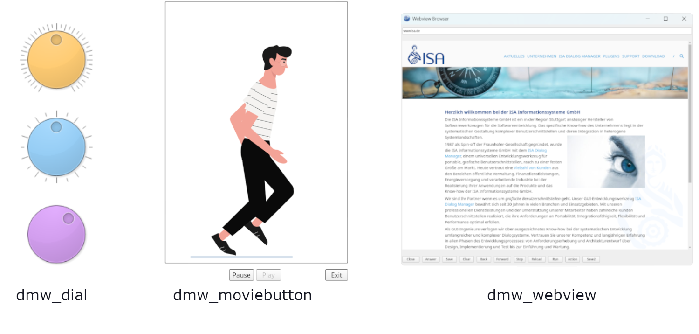Click the Save2 button
This screenshot has height=334, width=699.
tap(591, 259)
